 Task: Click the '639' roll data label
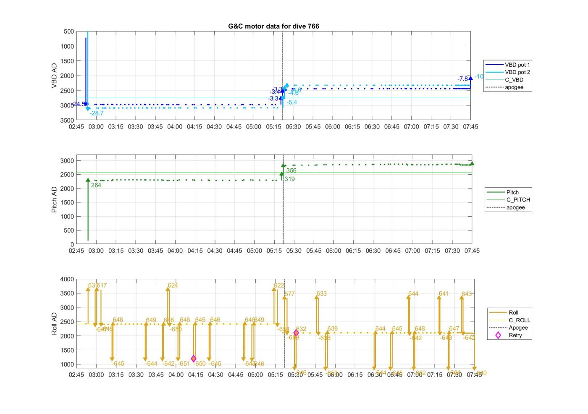click(x=332, y=329)
